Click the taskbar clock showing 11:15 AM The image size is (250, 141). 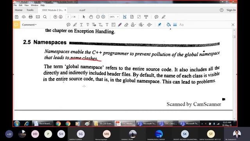click(x=227, y=124)
